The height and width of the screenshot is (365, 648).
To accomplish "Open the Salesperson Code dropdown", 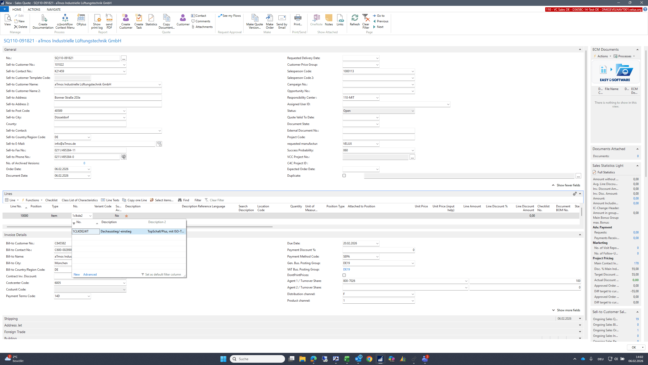I will coord(413,71).
